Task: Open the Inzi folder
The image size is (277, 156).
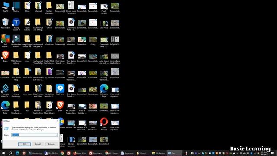Action: 27,107
